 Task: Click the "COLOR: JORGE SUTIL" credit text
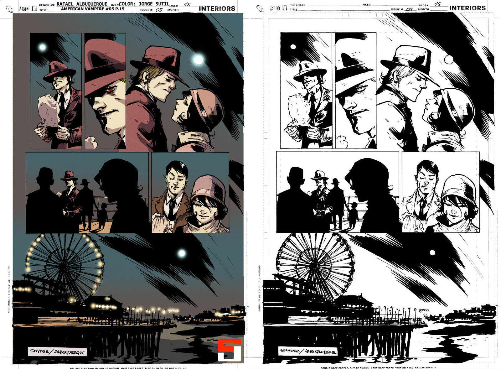[x=144, y=4]
